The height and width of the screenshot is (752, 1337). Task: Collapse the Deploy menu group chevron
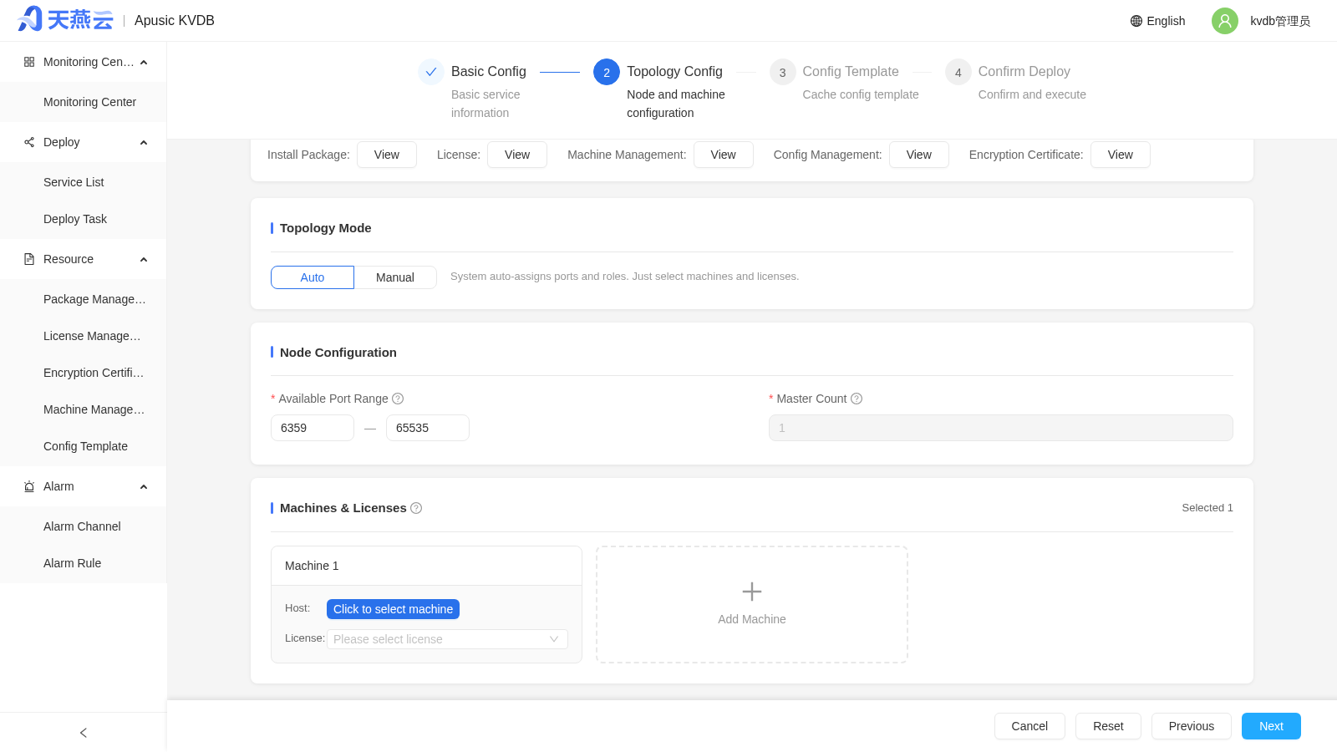144,143
